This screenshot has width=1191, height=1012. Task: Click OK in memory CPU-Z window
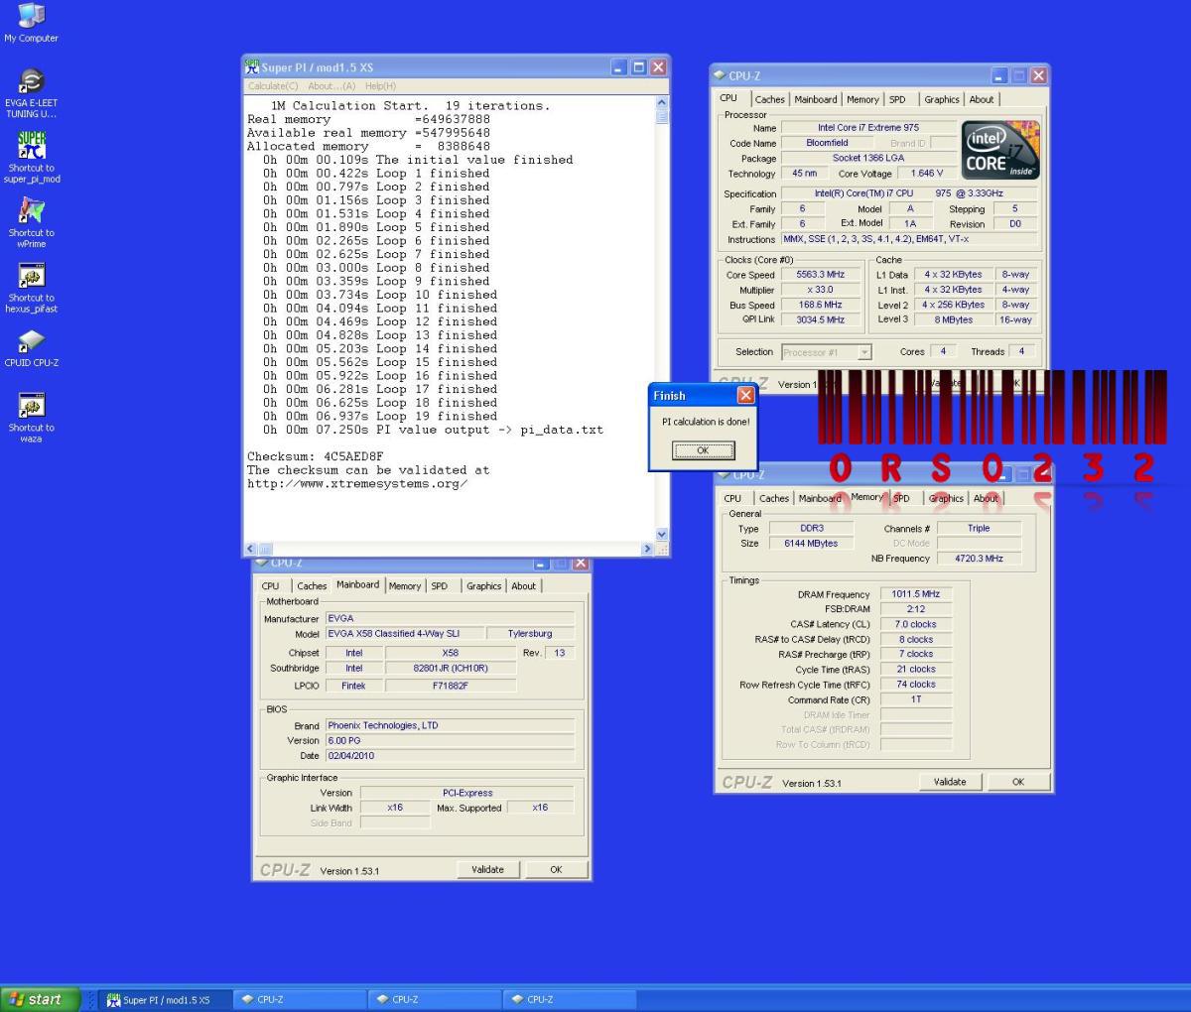pos(1018,782)
